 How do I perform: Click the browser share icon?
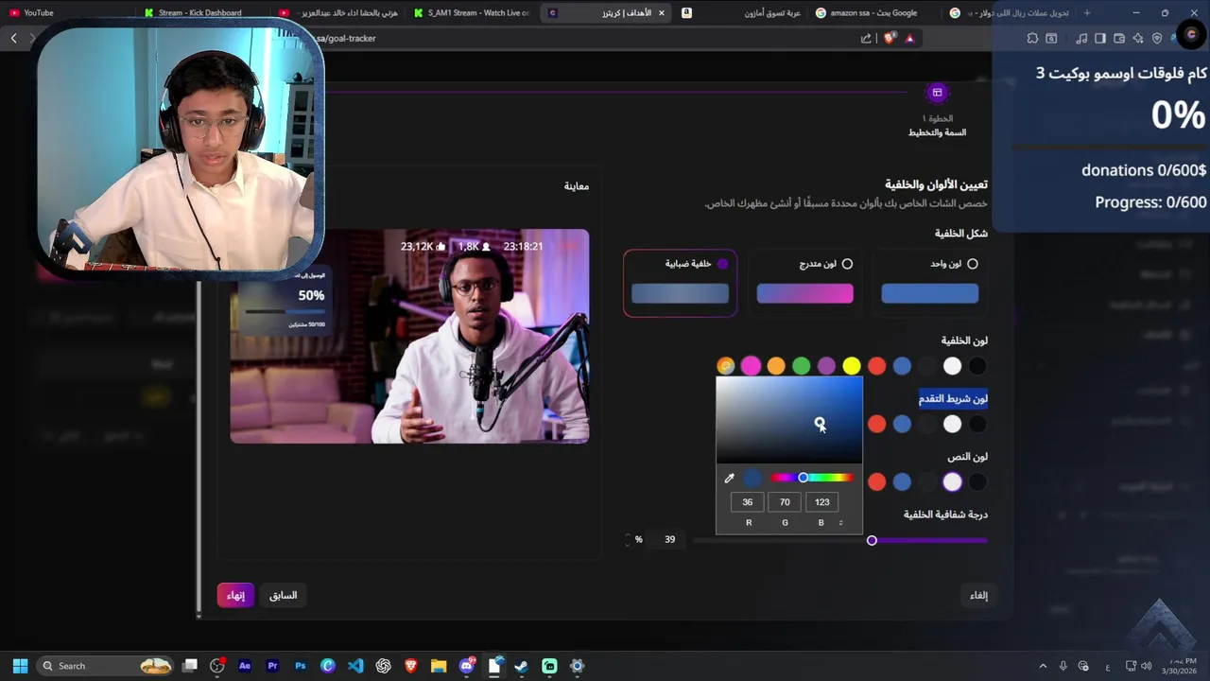tap(866, 39)
